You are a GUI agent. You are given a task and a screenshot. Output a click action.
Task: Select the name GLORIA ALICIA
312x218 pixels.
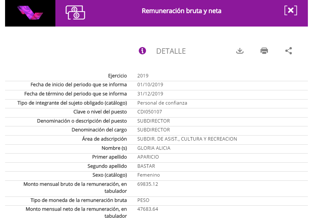[154, 148]
